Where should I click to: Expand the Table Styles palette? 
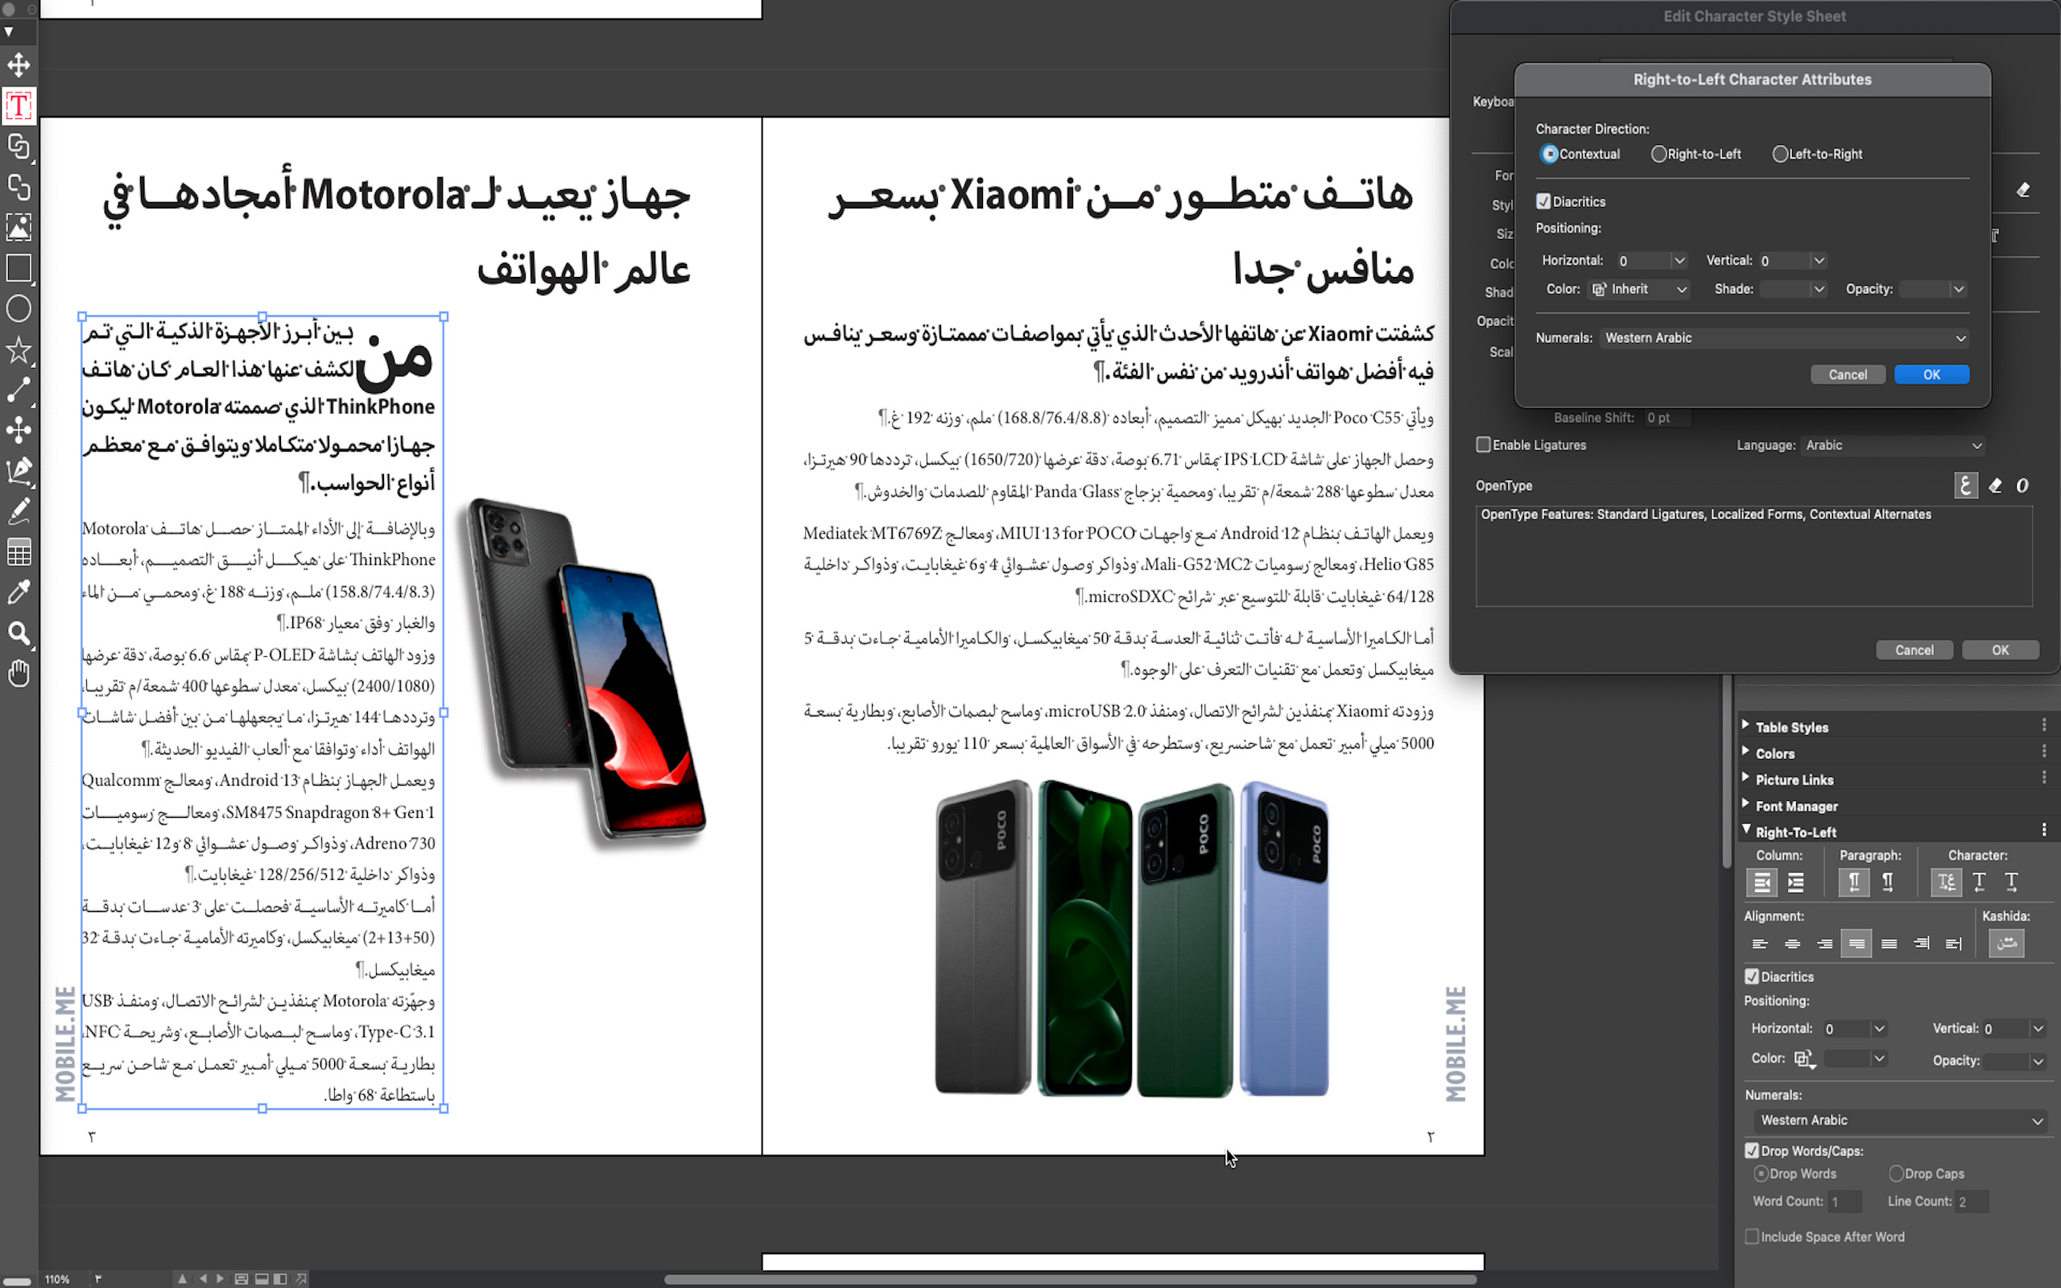1746,726
